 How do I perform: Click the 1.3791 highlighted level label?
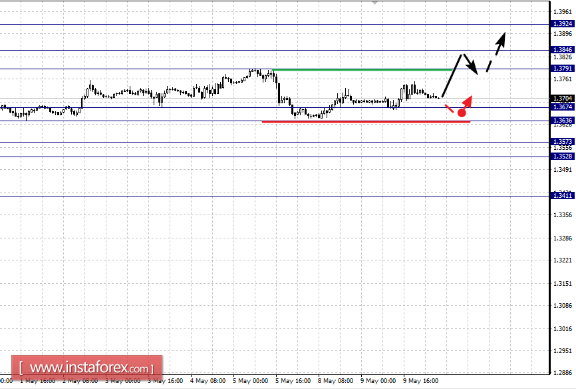(563, 69)
